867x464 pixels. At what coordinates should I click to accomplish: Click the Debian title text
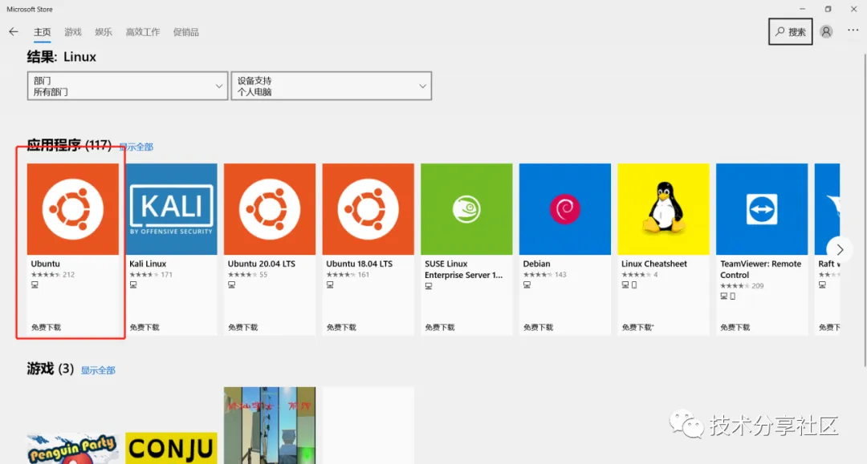(536, 264)
